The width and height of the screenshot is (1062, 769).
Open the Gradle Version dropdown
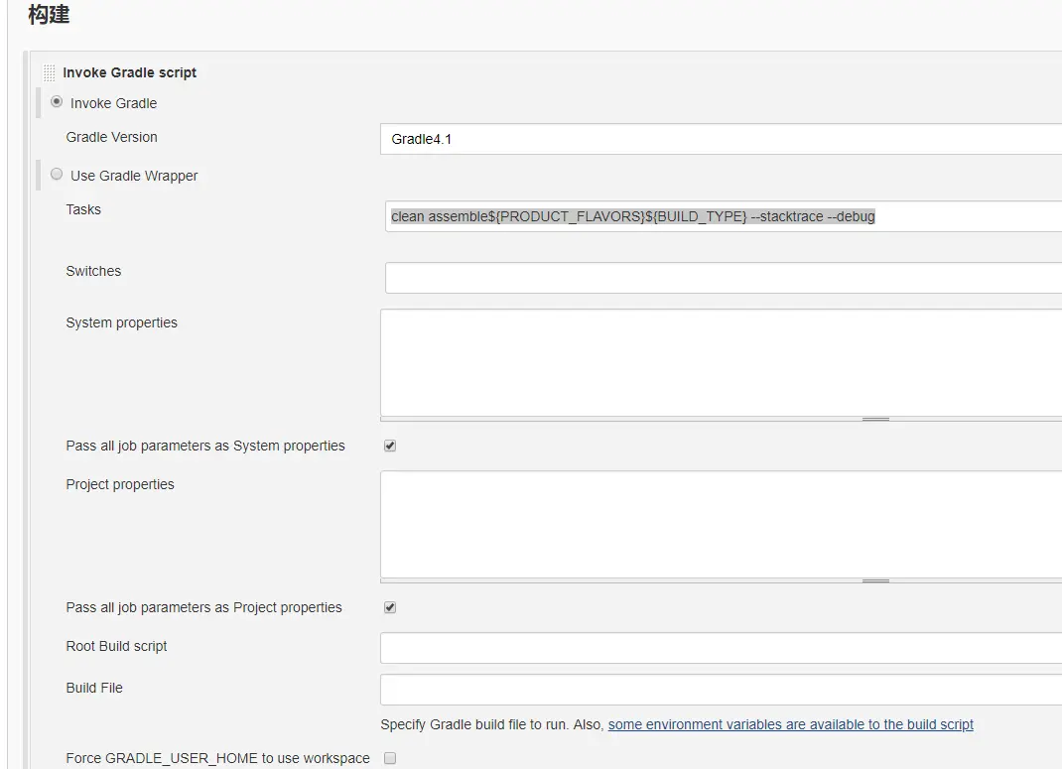[x=720, y=139]
